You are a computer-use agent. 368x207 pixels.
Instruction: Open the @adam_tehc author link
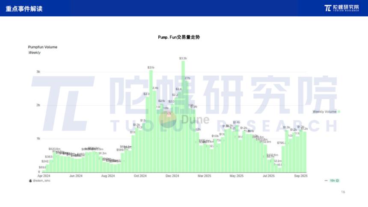coord(42,181)
